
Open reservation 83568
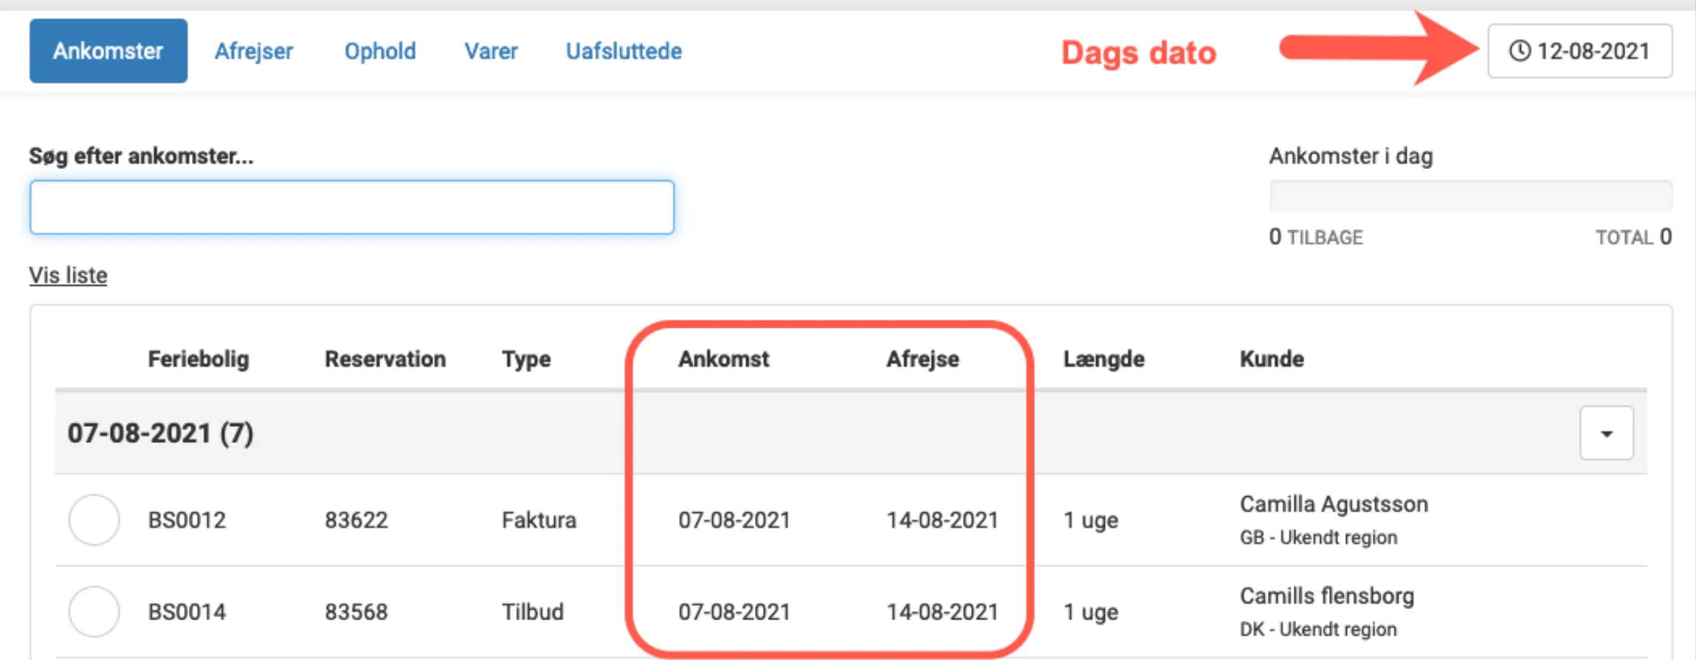356,611
